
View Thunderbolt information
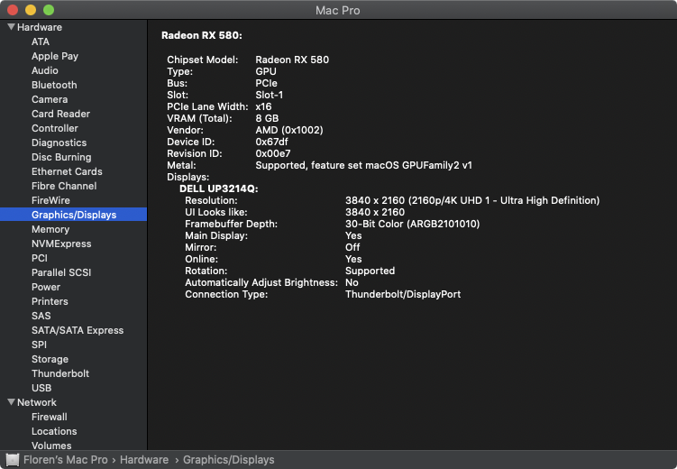point(60,373)
